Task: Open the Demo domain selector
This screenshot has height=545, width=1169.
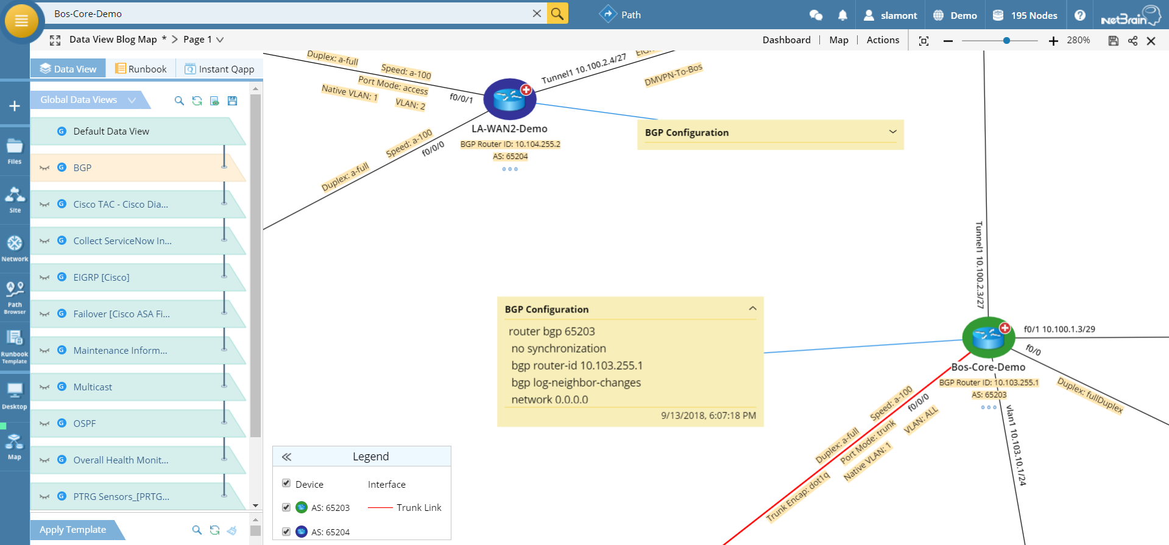Action: point(955,15)
